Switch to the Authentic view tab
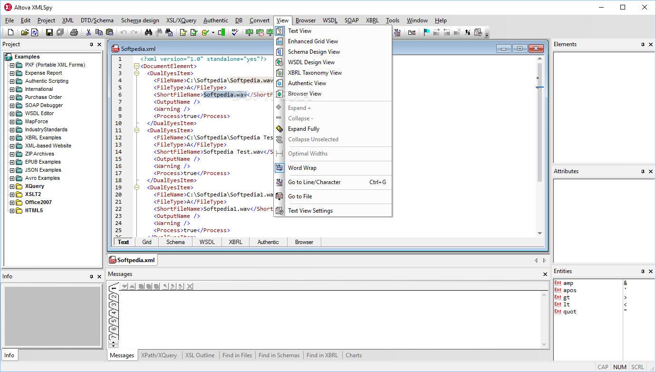The height and width of the screenshot is (372, 656). [x=268, y=242]
